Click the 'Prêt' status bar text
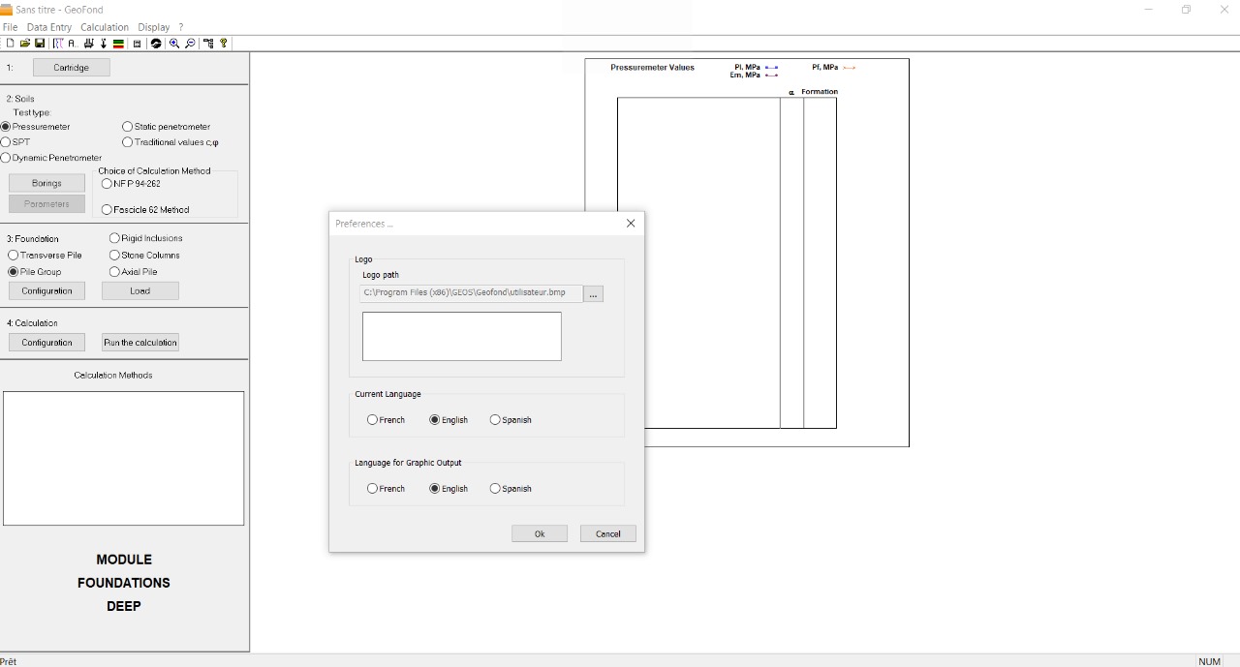This screenshot has width=1240, height=667. click(x=9, y=661)
